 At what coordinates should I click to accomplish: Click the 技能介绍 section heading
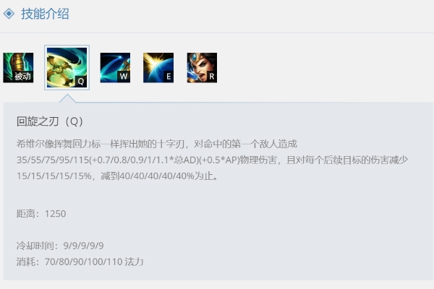tap(45, 14)
